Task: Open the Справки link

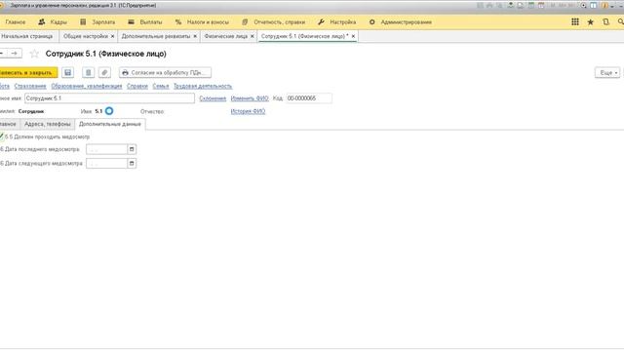Action: 137,86
